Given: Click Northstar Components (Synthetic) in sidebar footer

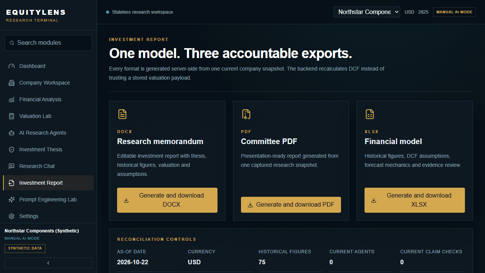Looking at the screenshot, I should point(42,231).
